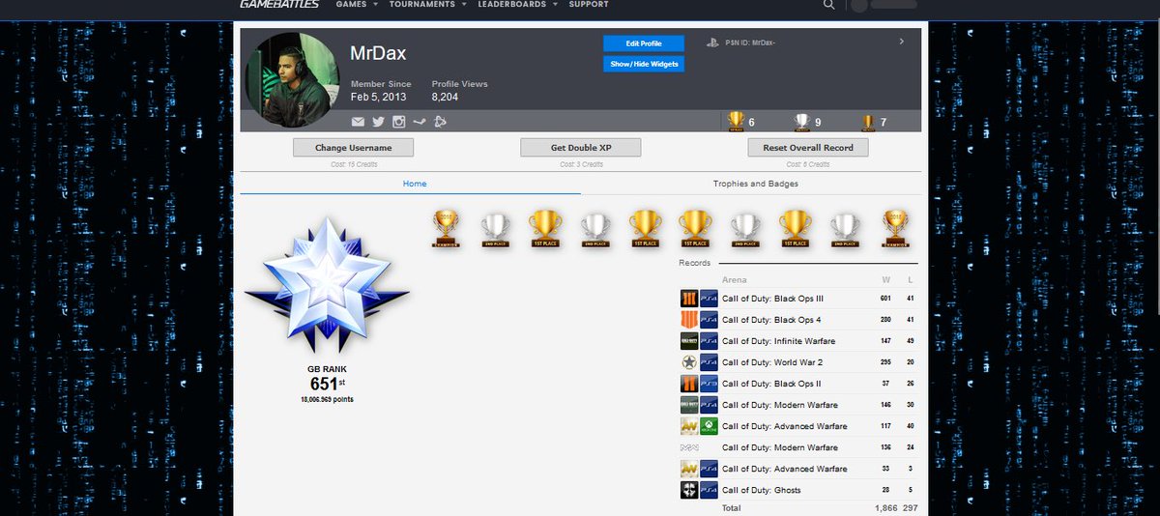Click the 601 wins value for Black Ops III

tap(884, 299)
